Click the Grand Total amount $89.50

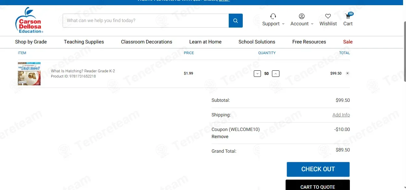(x=343, y=150)
